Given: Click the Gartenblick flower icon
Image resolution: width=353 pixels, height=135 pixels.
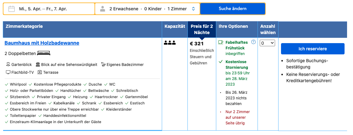Looking at the screenshot, I should 8,65.
